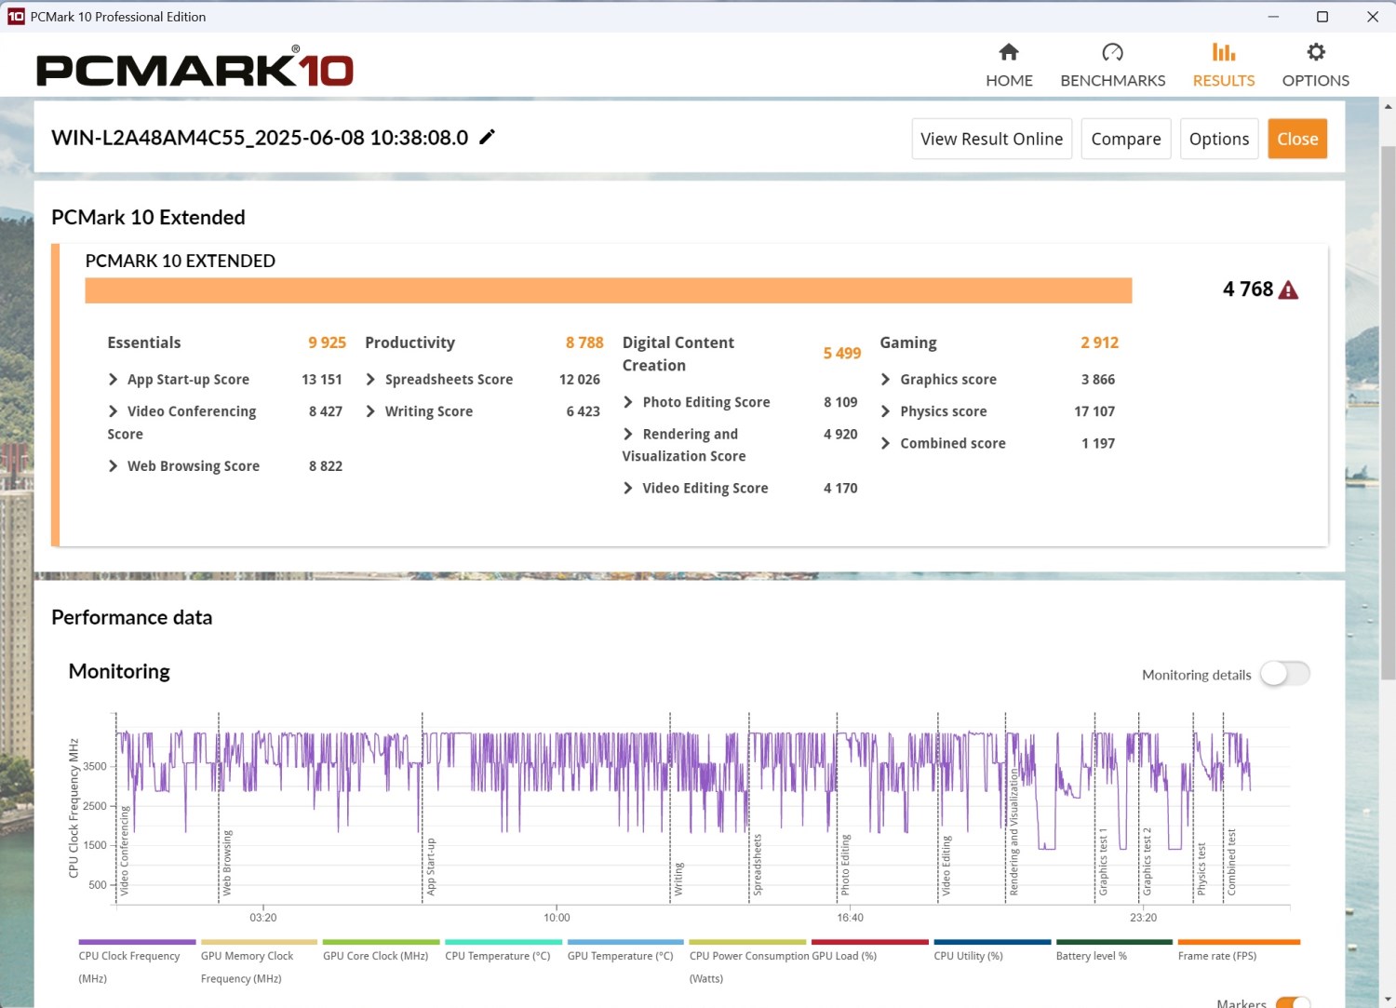Screen dimensions: 1396x1008
Task: Click the purple CPU Clock Frequency swatch
Action: tap(137, 942)
